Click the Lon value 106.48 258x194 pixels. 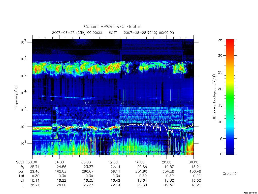[195, 172]
